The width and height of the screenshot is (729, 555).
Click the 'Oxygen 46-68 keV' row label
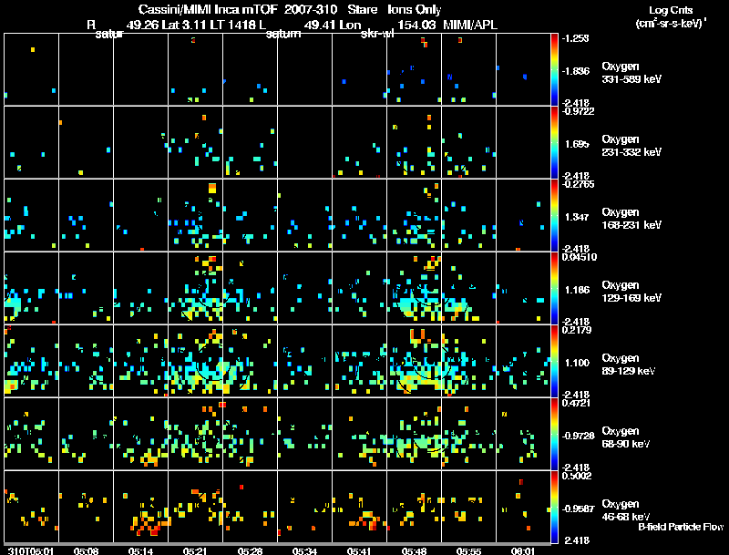pyautogui.click(x=626, y=510)
